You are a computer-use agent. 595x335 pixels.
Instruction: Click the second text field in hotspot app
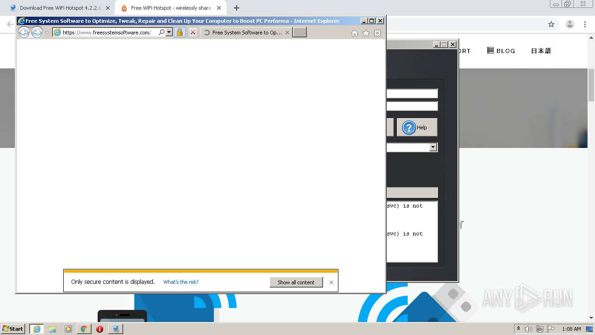coord(412,106)
